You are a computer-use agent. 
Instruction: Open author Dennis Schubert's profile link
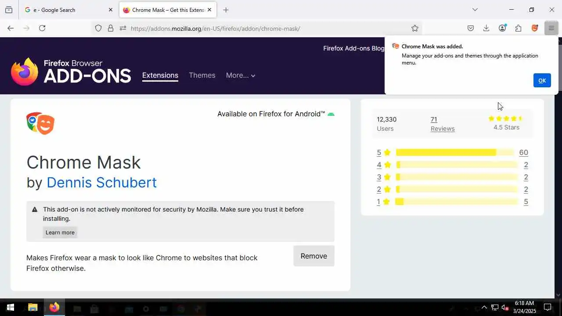101,182
